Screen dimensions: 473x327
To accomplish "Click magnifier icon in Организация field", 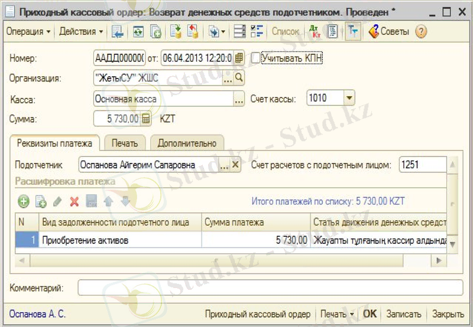I will pyautogui.click(x=239, y=77).
